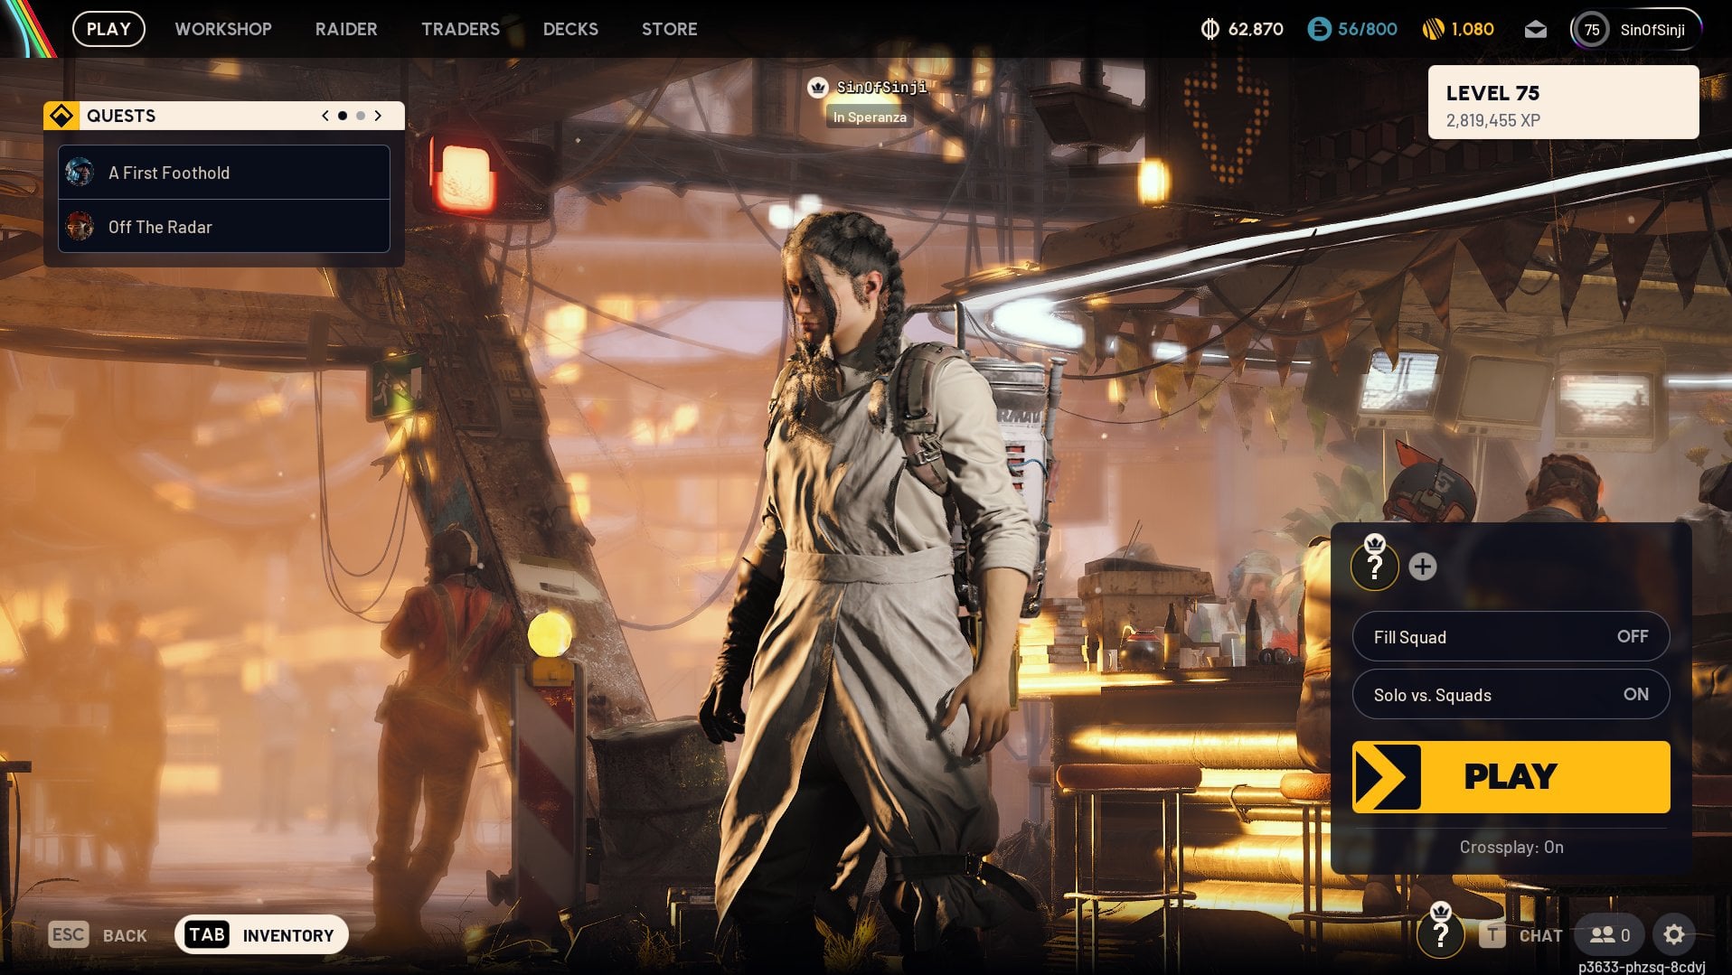Click the Off The Radar quest giver portrait
This screenshot has height=975, width=1732.
pyautogui.click(x=80, y=226)
